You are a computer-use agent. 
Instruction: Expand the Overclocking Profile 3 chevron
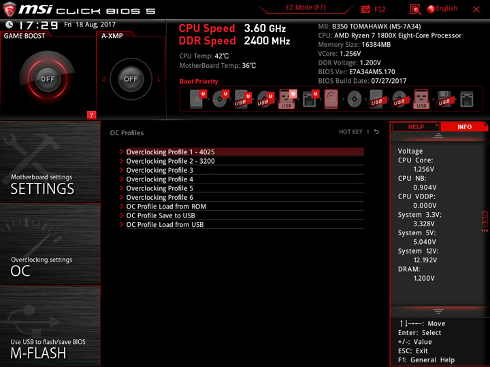point(122,170)
